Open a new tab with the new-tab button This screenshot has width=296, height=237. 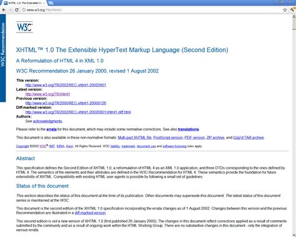click(51, 3)
